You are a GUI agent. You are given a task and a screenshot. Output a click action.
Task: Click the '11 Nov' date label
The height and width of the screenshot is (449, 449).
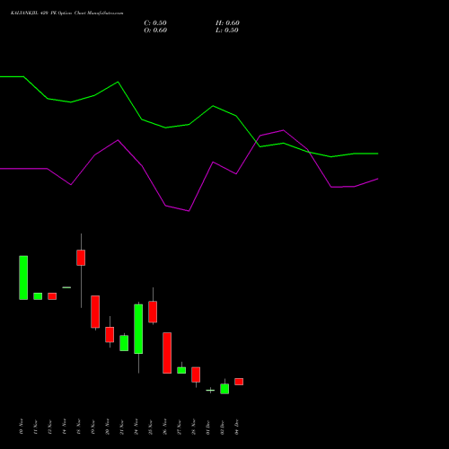pos(35,427)
